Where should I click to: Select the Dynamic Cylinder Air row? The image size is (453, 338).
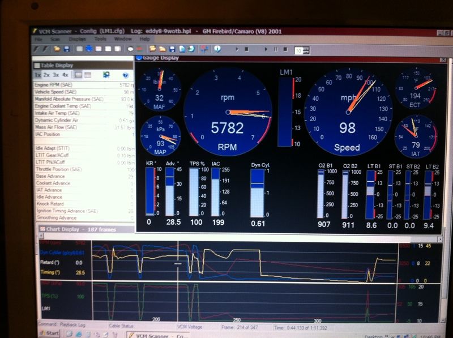point(84,120)
